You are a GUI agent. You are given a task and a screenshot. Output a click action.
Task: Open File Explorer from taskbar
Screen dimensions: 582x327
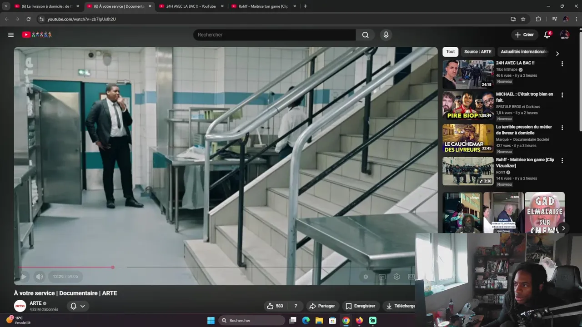(x=319, y=321)
